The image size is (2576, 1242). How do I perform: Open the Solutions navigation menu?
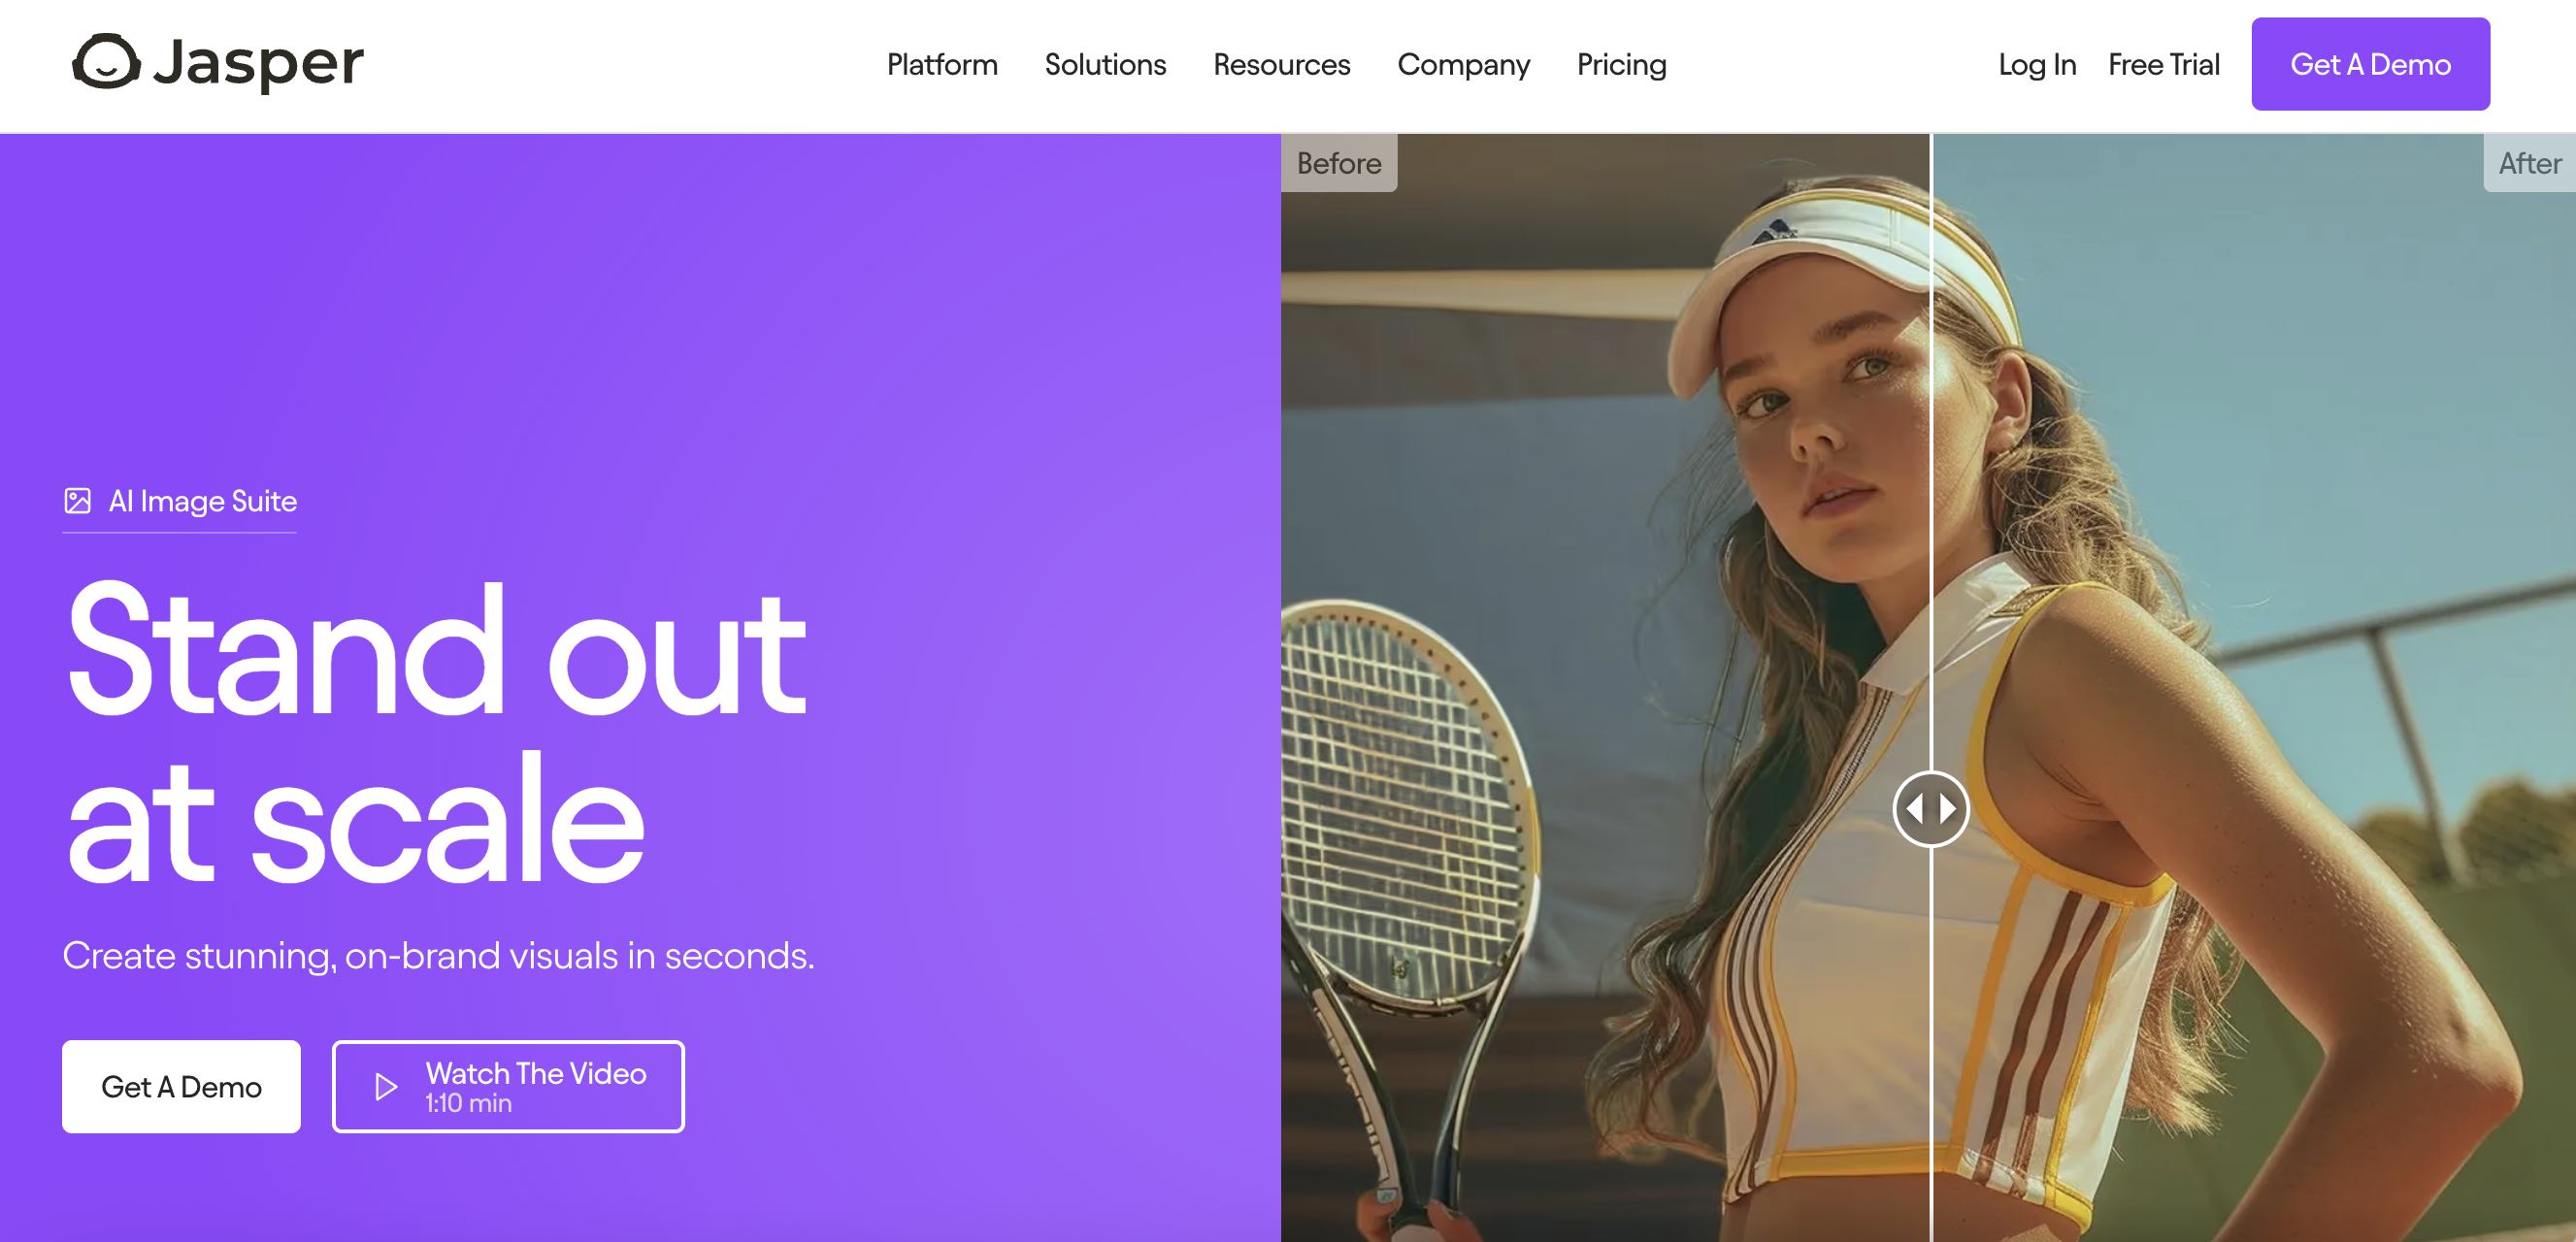point(1105,65)
